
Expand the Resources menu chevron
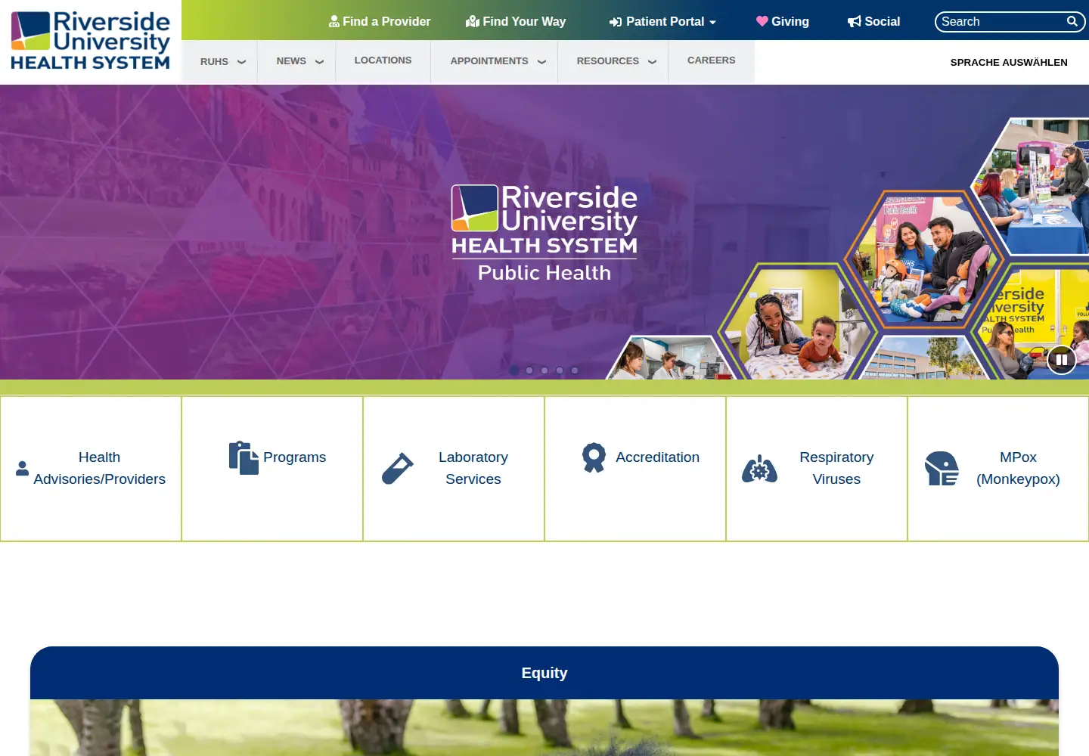[x=652, y=62]
